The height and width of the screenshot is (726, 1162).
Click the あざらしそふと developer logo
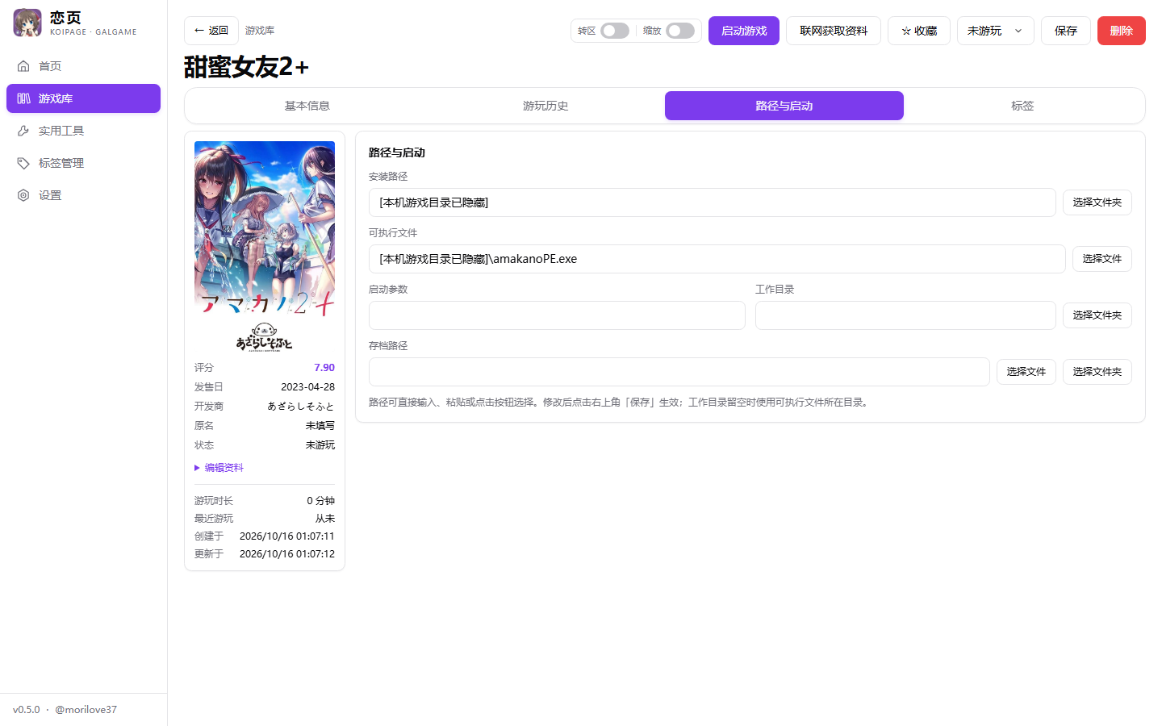click(265, 337)
